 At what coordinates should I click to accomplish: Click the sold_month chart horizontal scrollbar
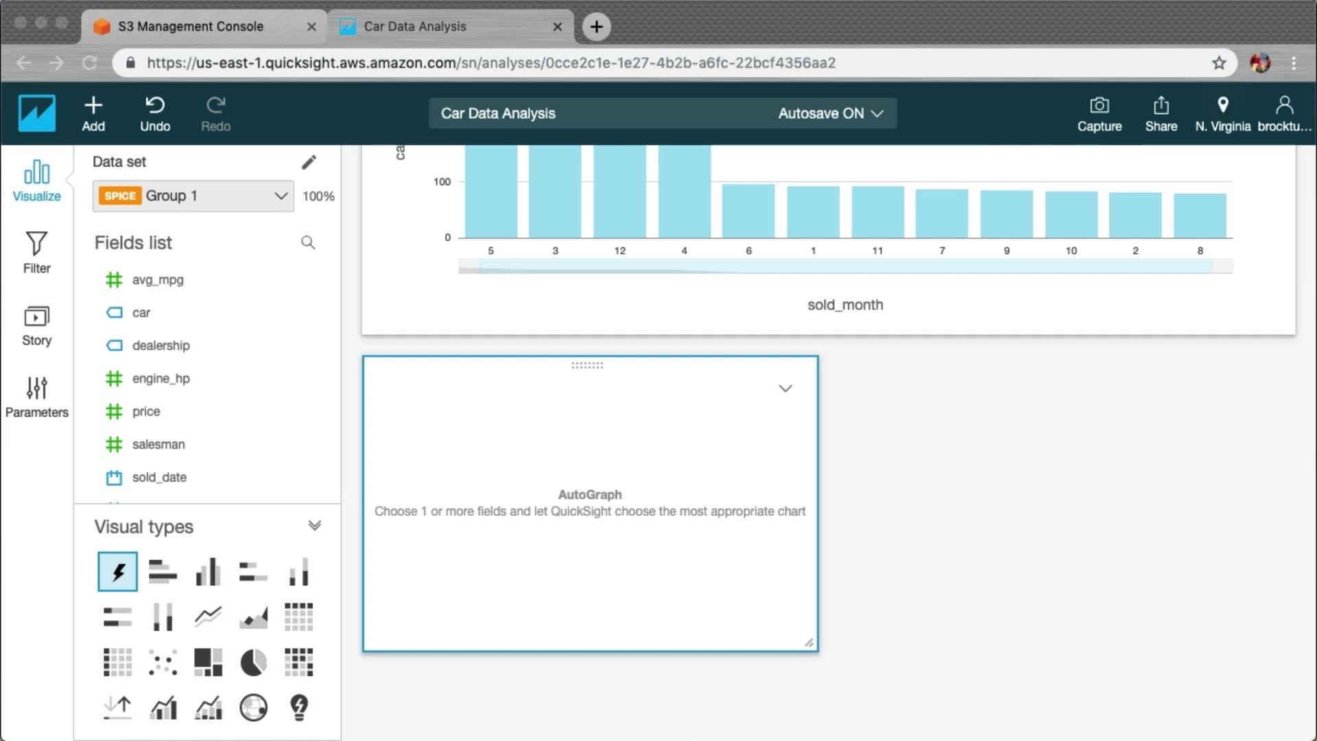845,266
